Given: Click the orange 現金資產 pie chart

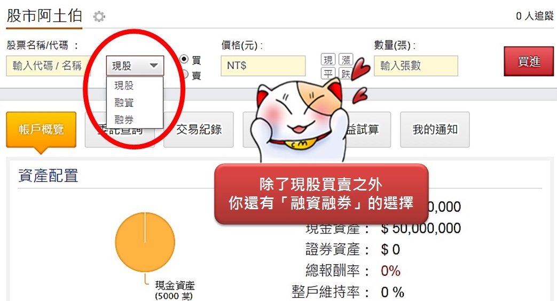Looking at the screenshot, I should click(145, 242).
